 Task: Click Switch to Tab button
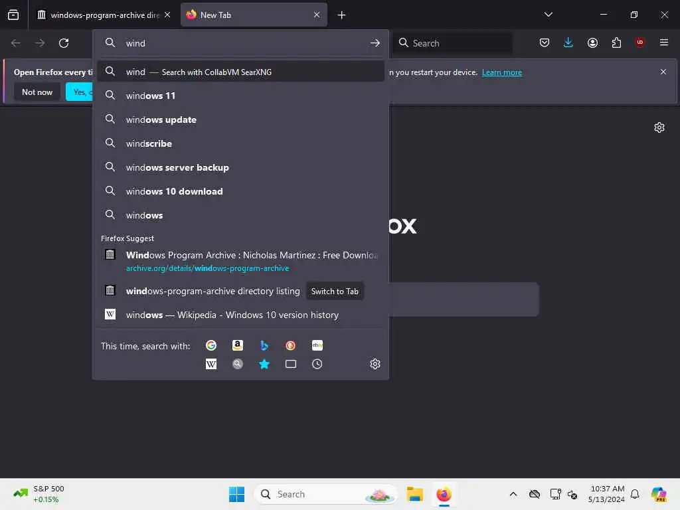(x=335, y=292)
